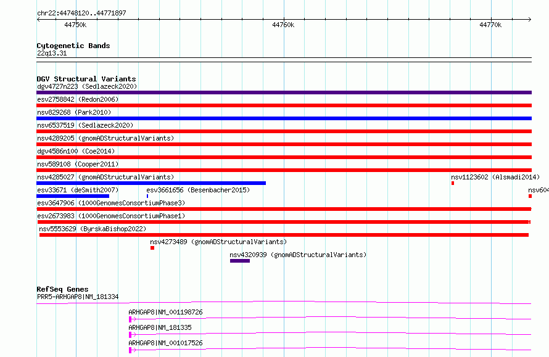Screen dimensions: 549x357
Task: Click nsv4273489 (gnomADStructuralVariants) label
Action: click(218, 242)
